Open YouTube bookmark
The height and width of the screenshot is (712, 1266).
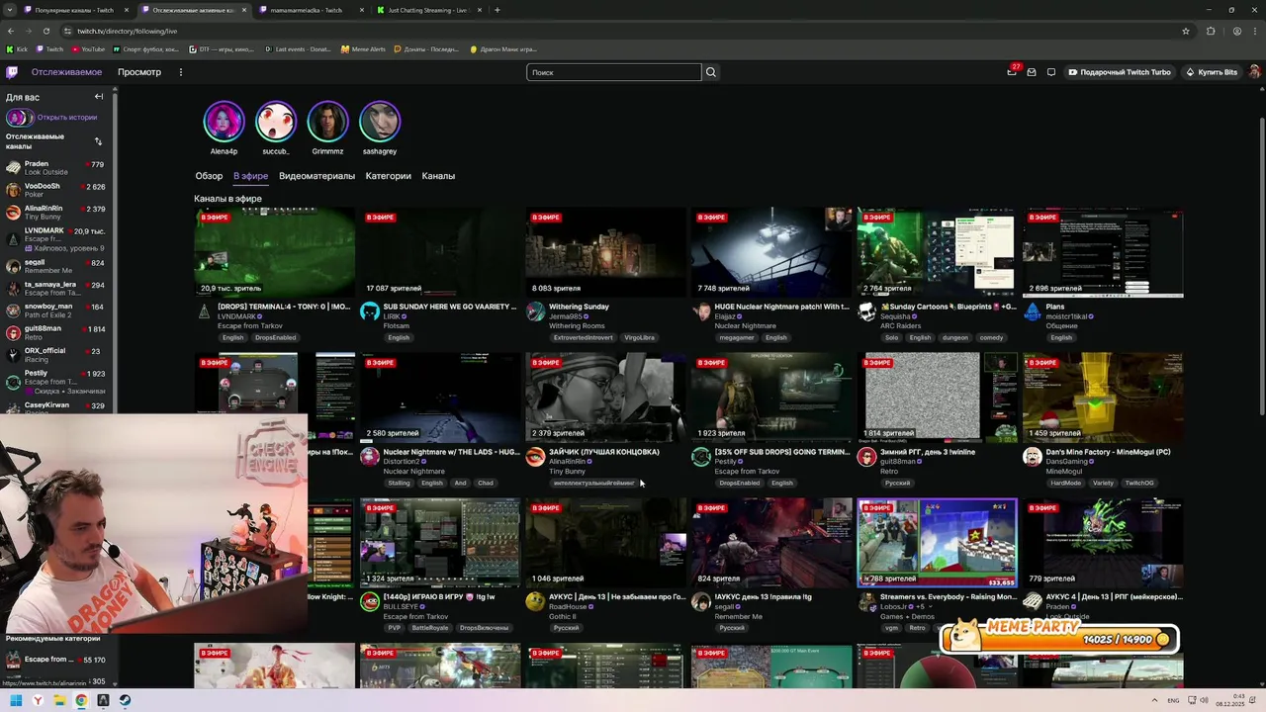[x=88, y=48]
